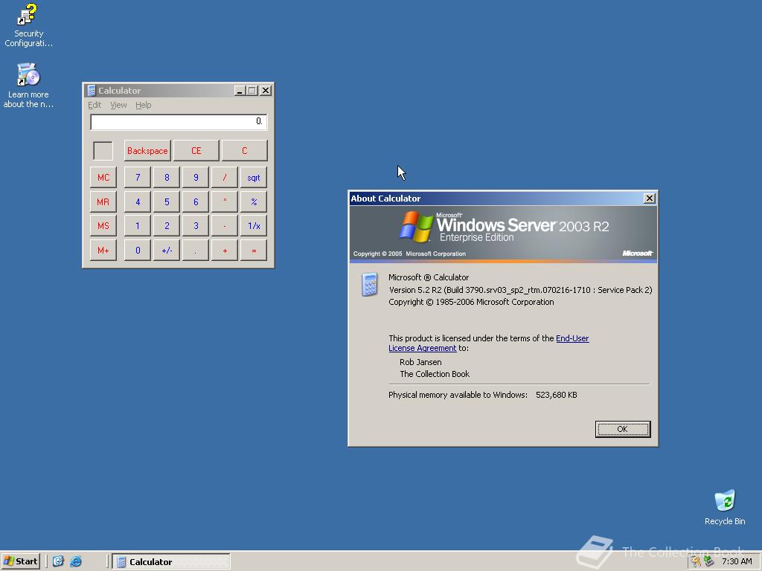Image resolution: width=762 pixels, height=571 pixels.
Task: Close the Calculator window
Action: click(266, 90)
